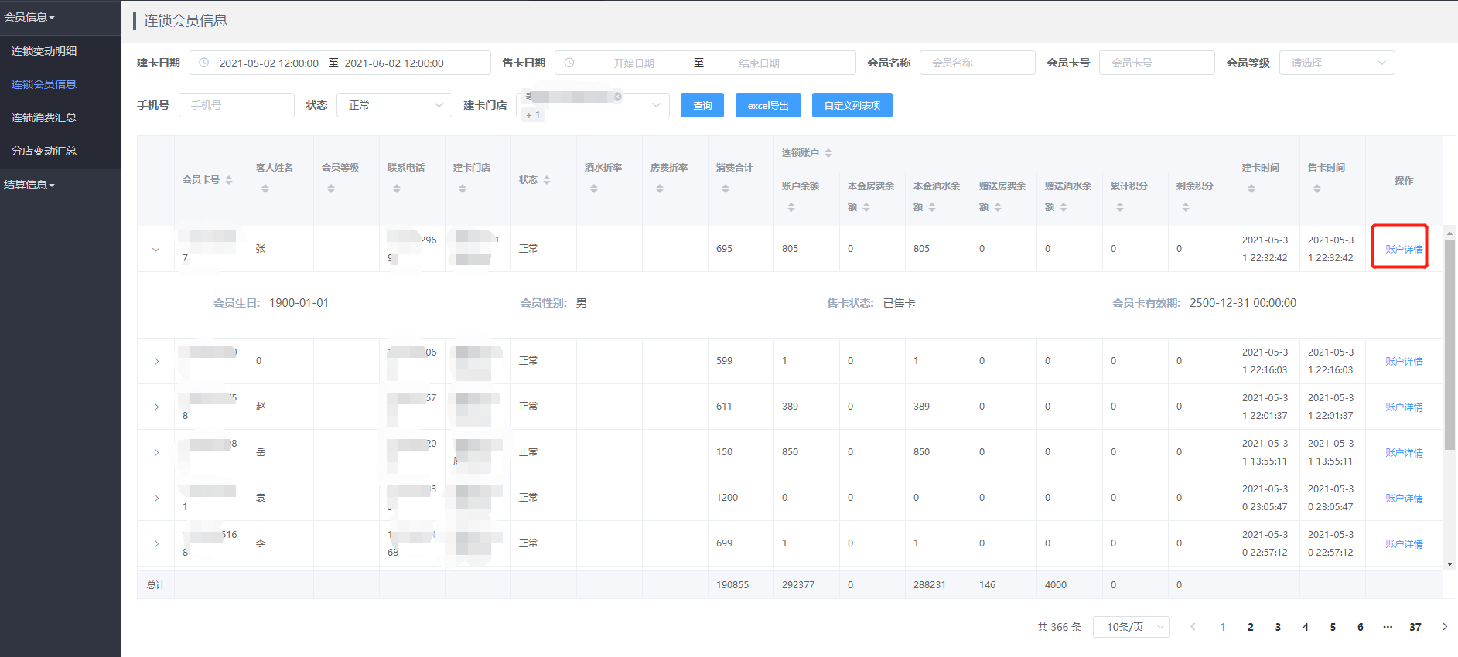Expand row for customer 岳
1458x657 pixels.
pyautogui.click(x=156, y=452)
